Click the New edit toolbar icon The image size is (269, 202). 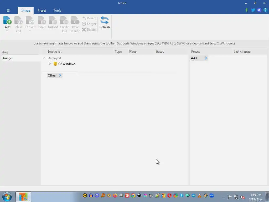(x=19, y=21)
